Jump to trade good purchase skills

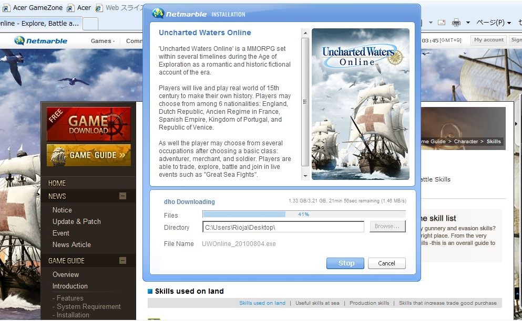(x=448, y=303)
